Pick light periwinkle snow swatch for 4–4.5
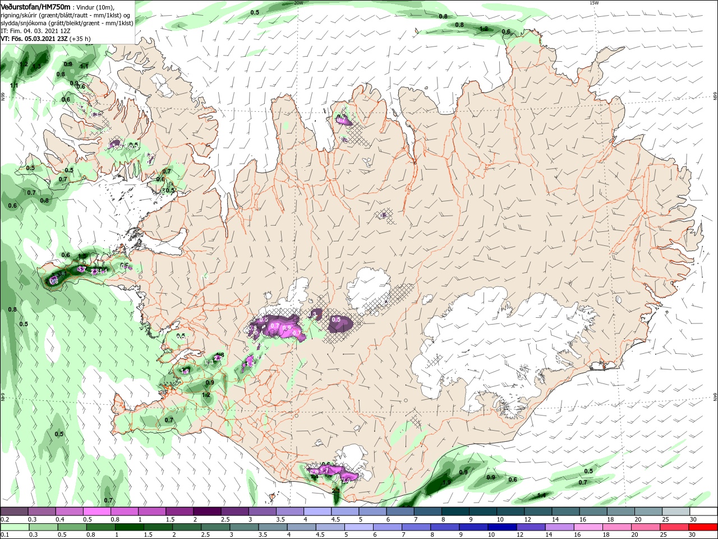 (317, 511)
